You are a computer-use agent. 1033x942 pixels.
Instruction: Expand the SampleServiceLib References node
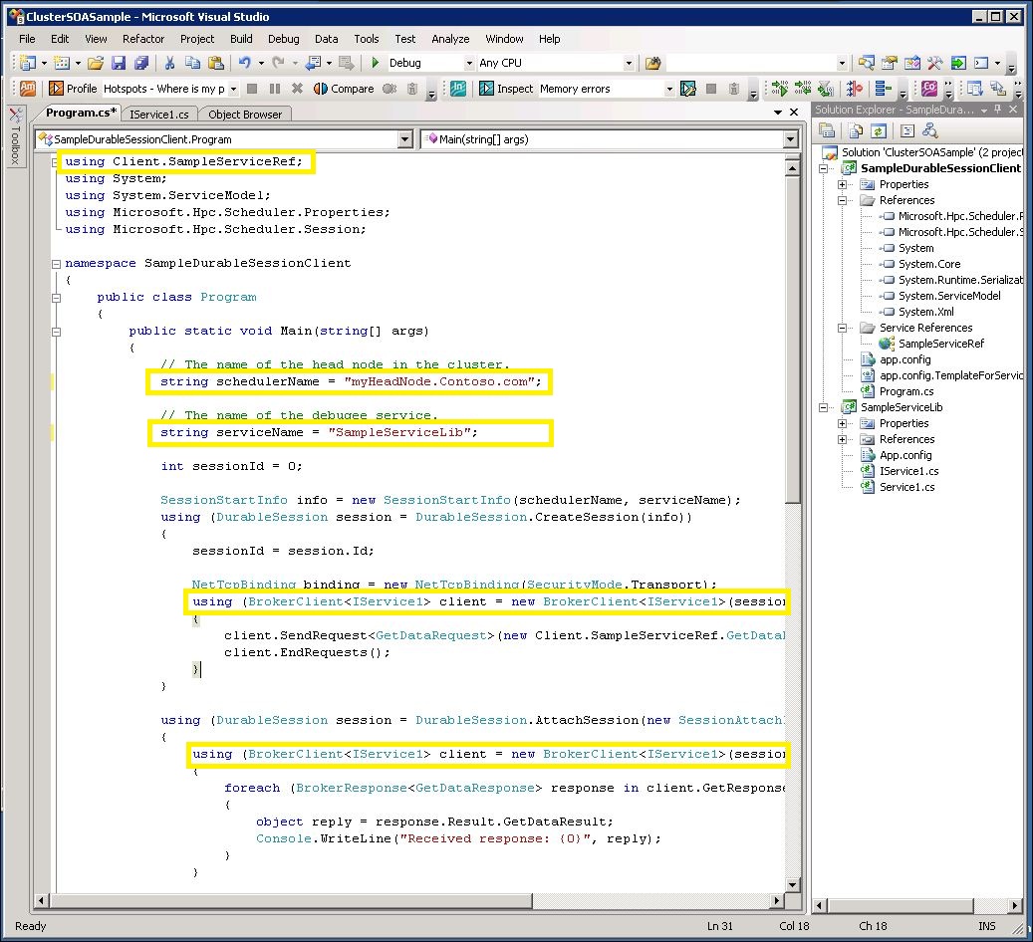tap(842, 439)
